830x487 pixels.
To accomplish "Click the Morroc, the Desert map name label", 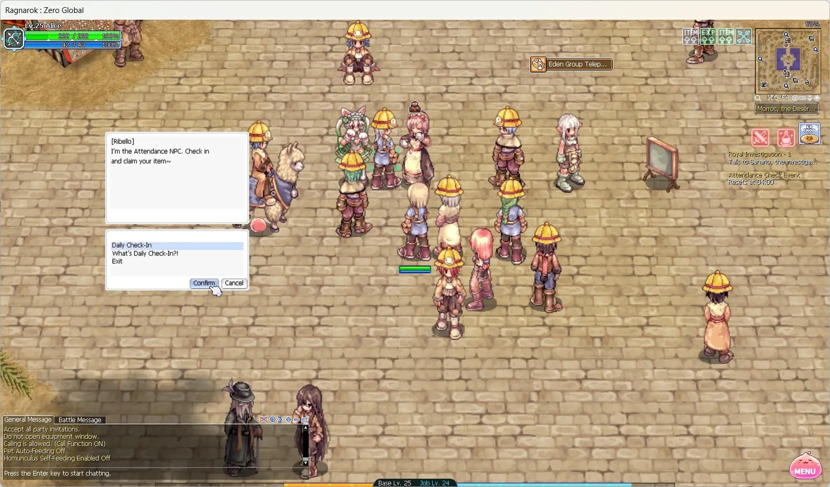I will (x=786, y=109).
